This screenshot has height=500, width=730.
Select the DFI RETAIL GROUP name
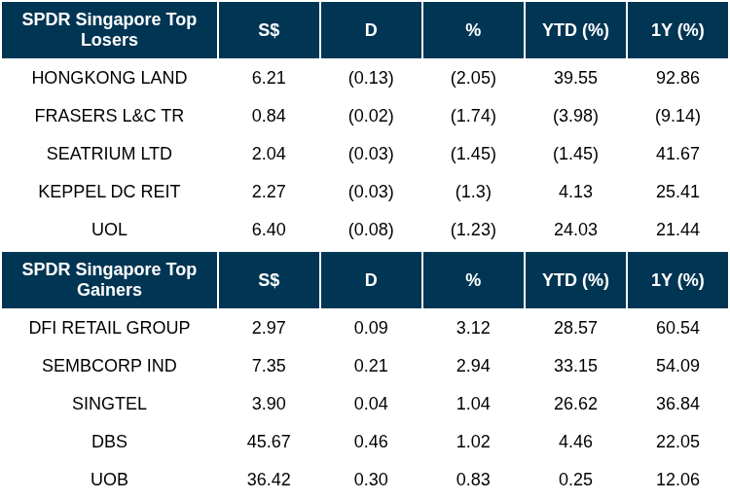pos(109,328)
